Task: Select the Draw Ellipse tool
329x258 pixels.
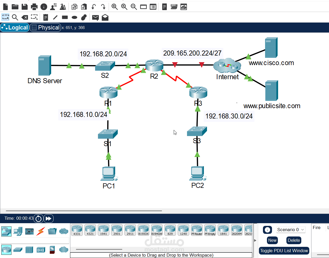Action: [74, 18]
